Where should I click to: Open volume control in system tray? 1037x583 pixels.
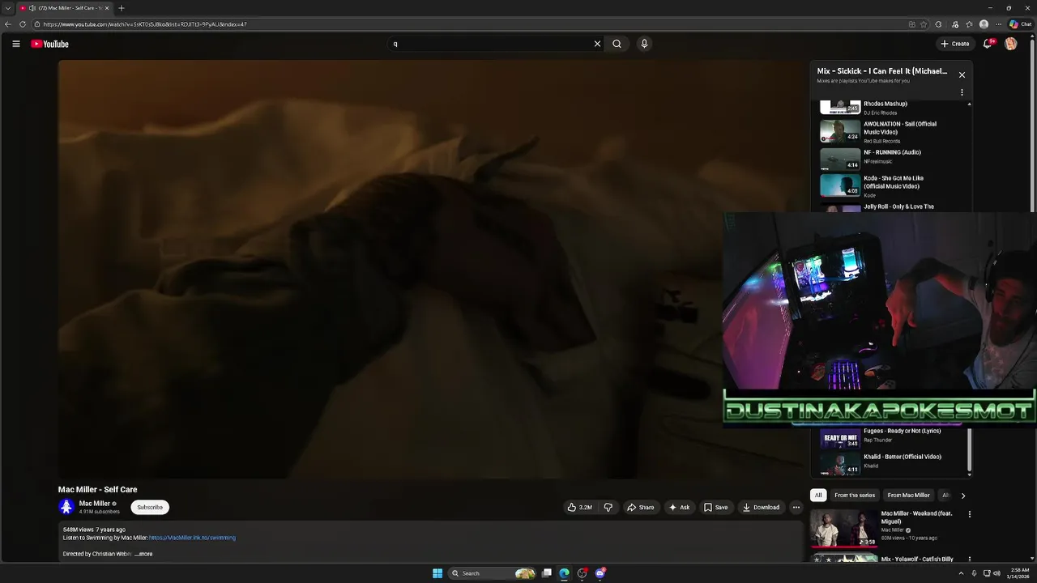click(996, 573)
